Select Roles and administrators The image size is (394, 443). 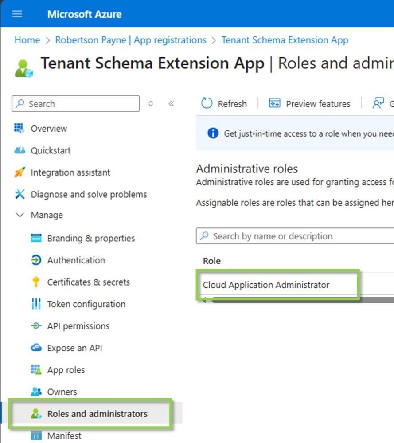click(97, 414)
